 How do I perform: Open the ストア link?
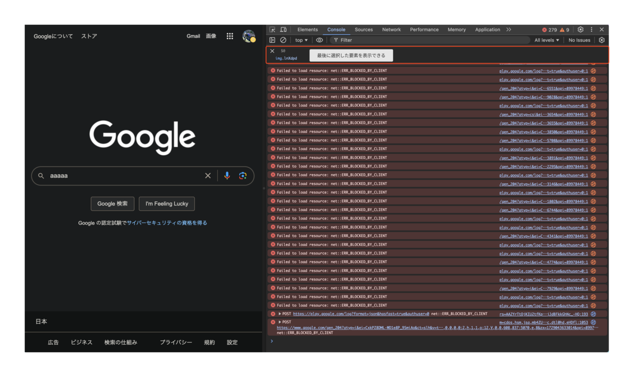point(89,36)
